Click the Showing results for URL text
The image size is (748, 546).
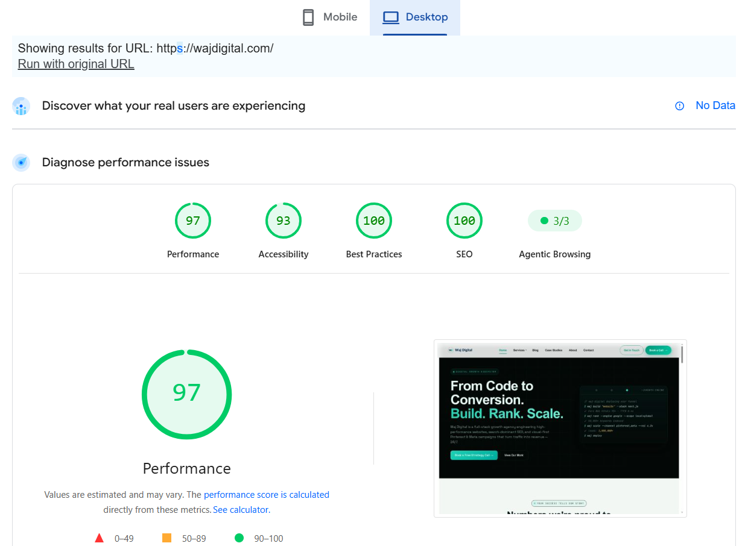[x=145, y=49]
